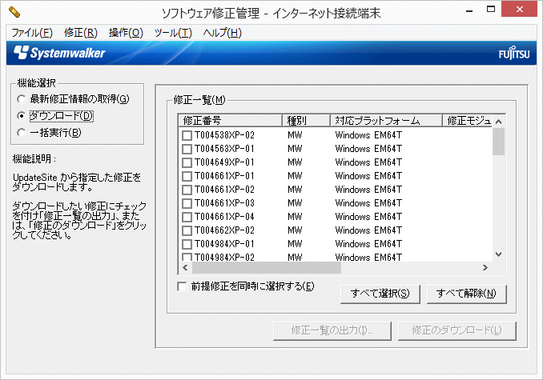Click Windows EM64T in T004662XP-02 row
Viewport: 543px width, 380px height.
[x=368, y=230]
